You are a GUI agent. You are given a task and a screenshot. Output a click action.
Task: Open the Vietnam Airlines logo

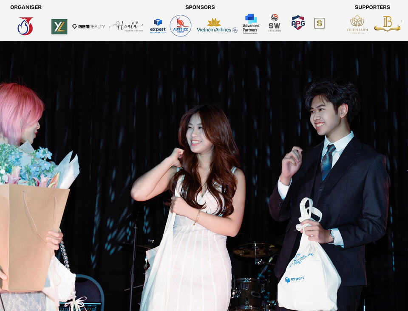[x=217, y=25]
